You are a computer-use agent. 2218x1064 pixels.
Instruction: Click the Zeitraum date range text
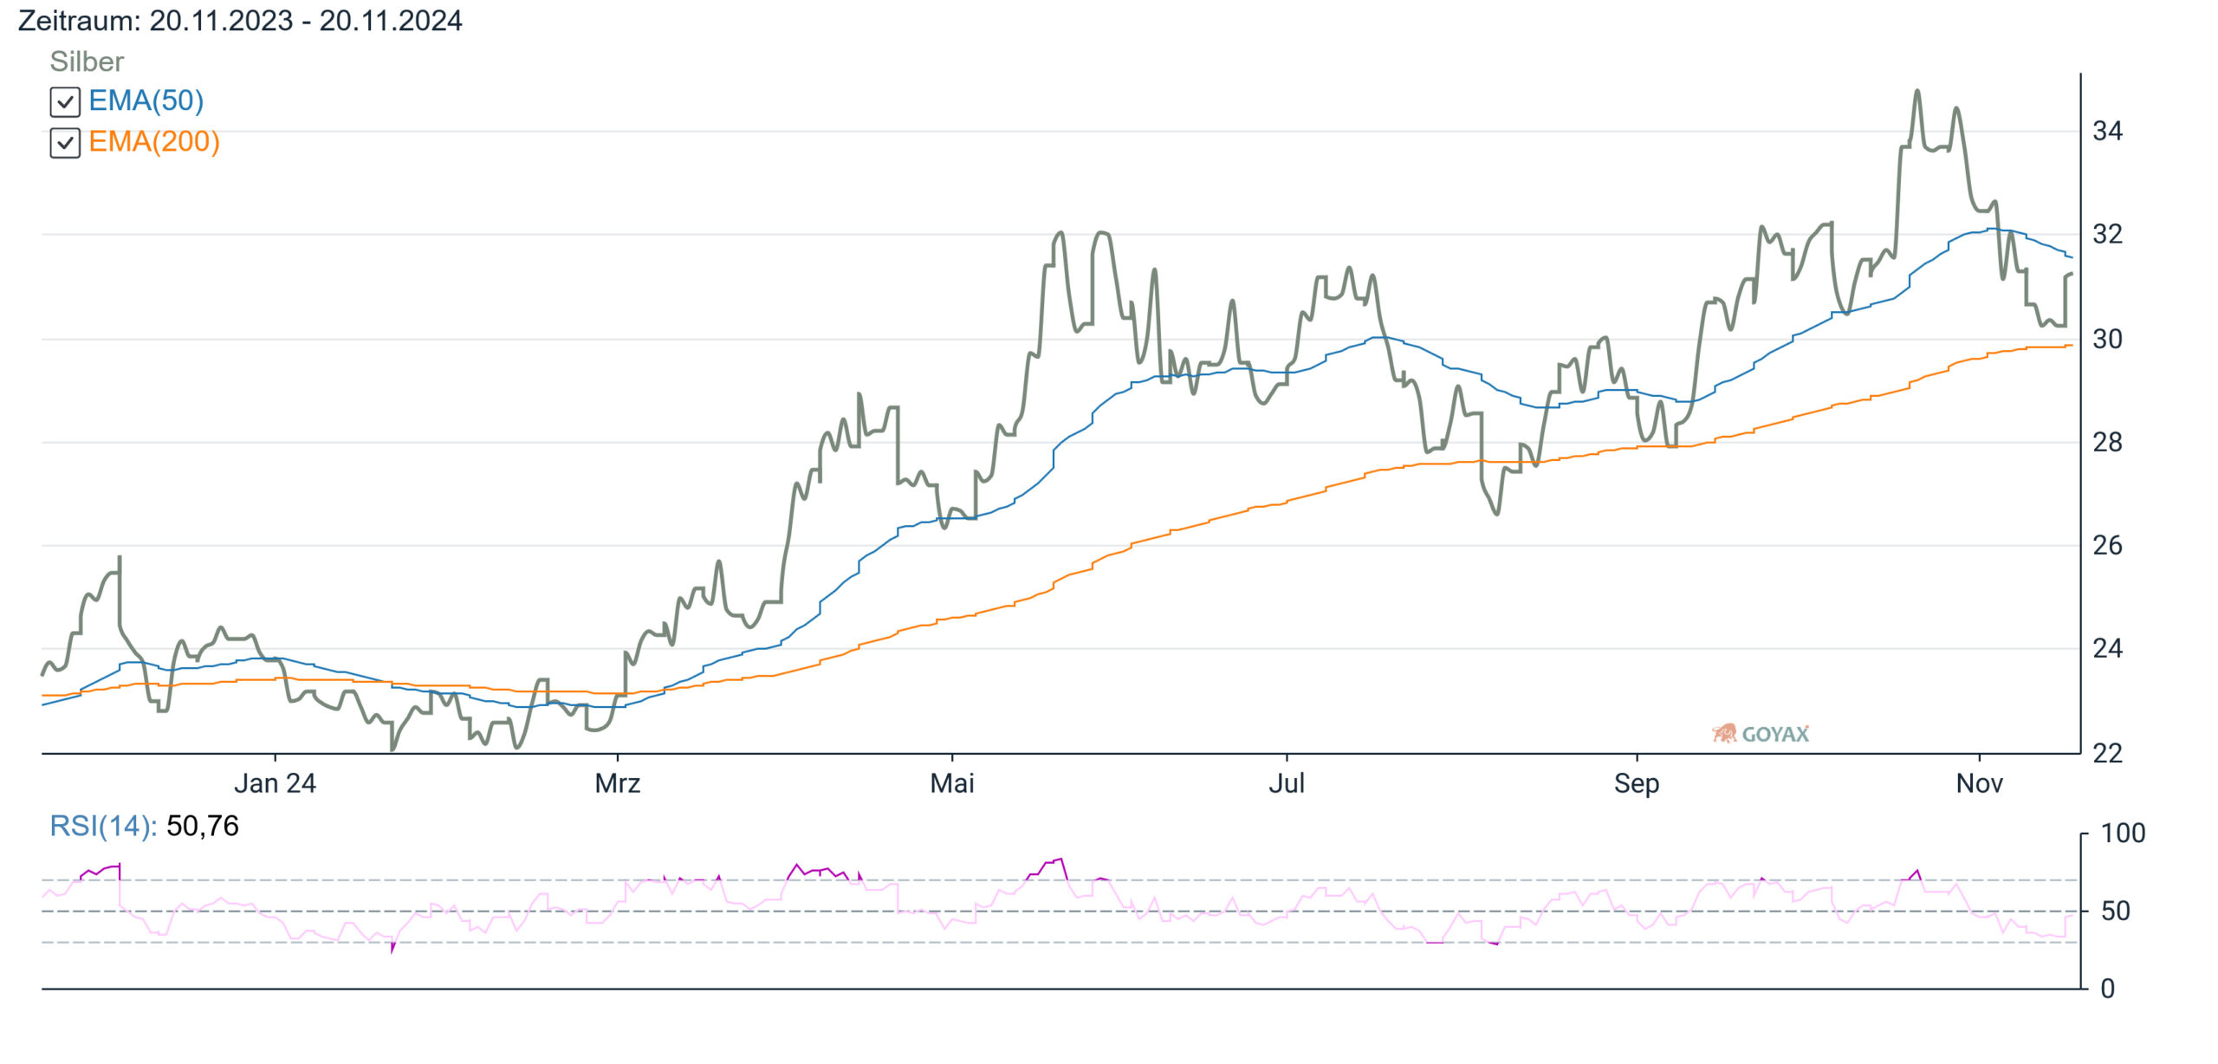click(240, 21)
